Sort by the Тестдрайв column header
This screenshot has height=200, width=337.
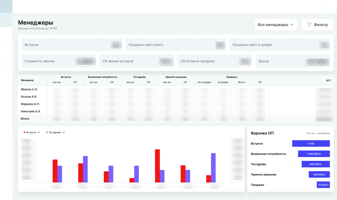point(139,77)
